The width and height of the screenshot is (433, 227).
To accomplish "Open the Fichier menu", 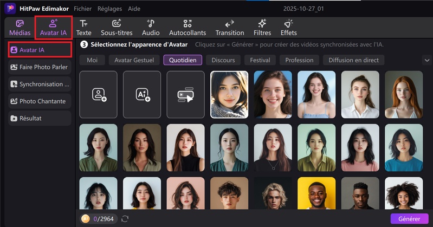I will pyautogui.click(x=82, y=9).
